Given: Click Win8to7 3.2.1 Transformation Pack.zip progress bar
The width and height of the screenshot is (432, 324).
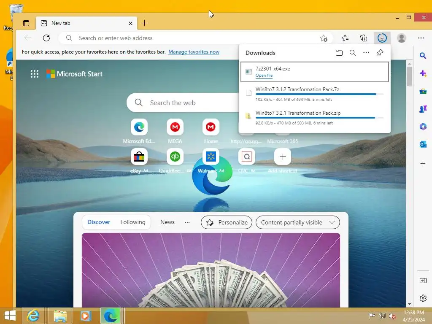Looking at the screenshot, I should pyautogui.click(x=320, y=118).
